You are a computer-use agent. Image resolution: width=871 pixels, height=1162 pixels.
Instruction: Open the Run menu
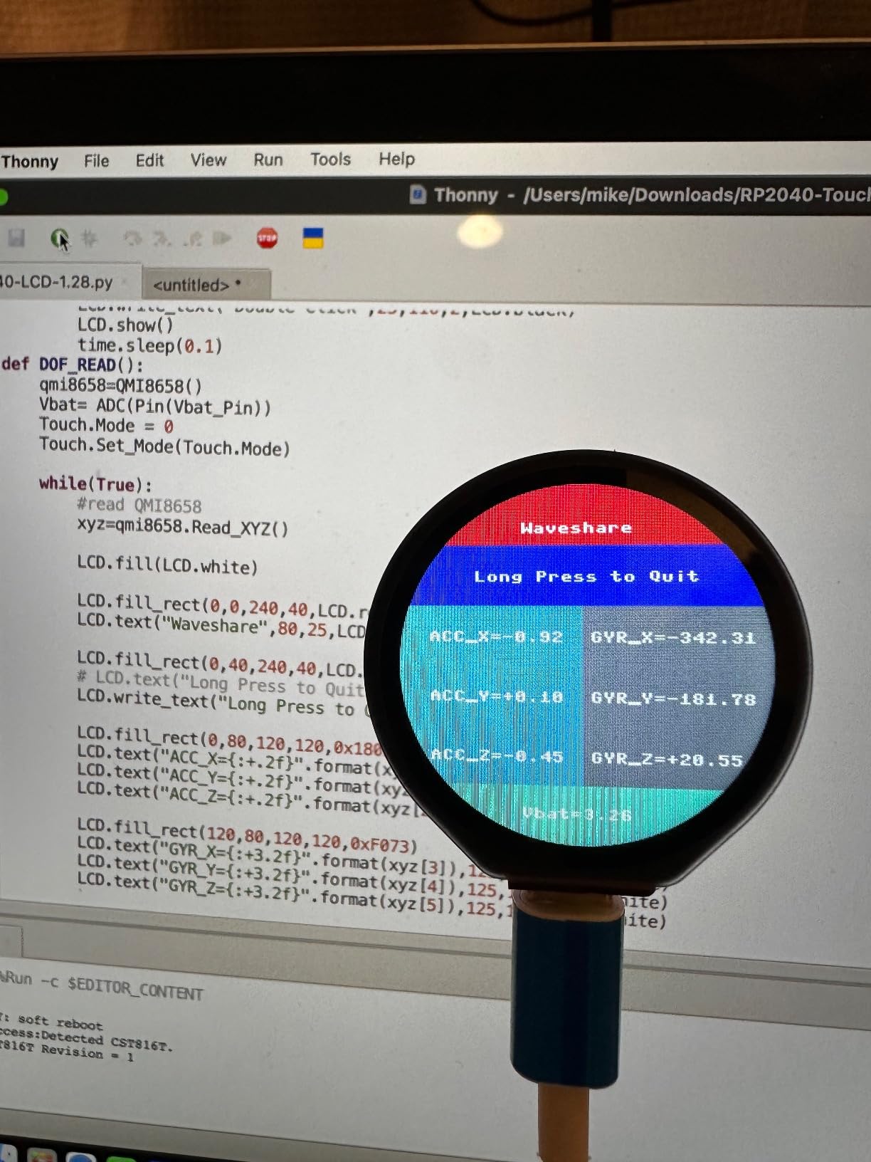point(268,159)
